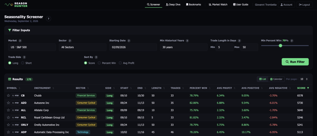Sort by Score radio option
The height and width of the screenshot is (136, 317).
click(85, 63)
